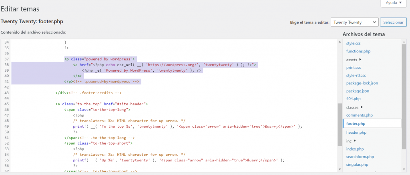Select footer.php in file list

356,124
